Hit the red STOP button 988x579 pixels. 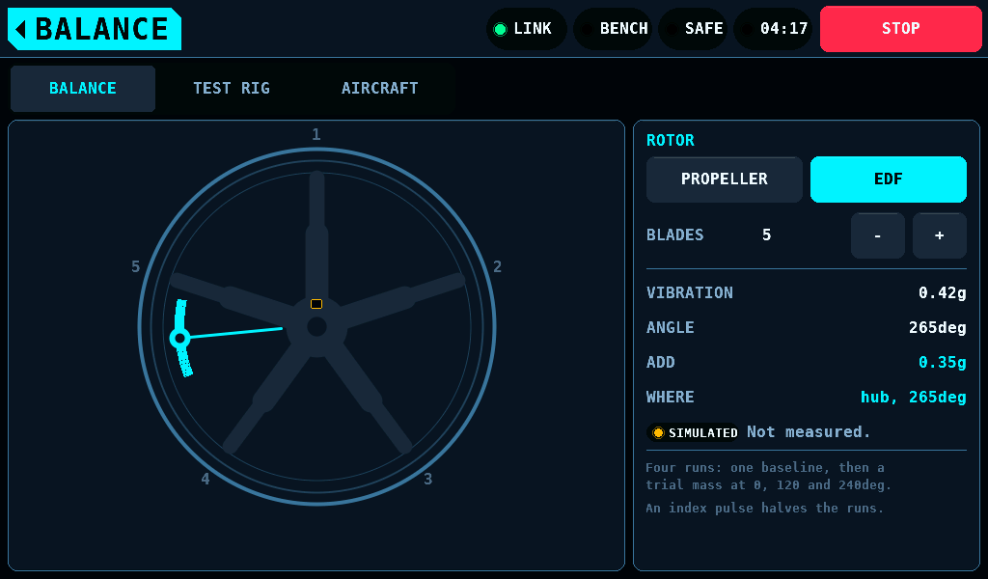901,29
